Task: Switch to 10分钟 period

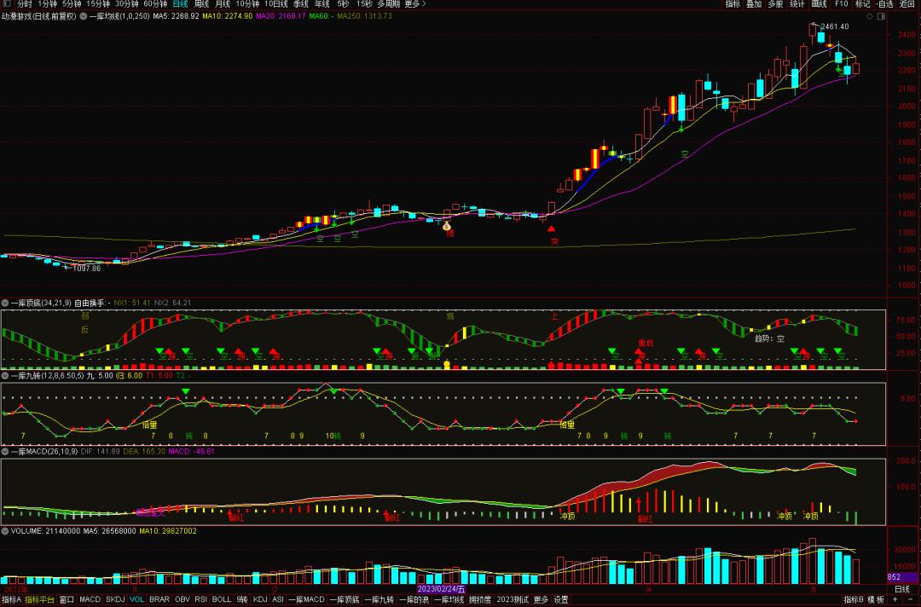Action: (x=247, y=3)
